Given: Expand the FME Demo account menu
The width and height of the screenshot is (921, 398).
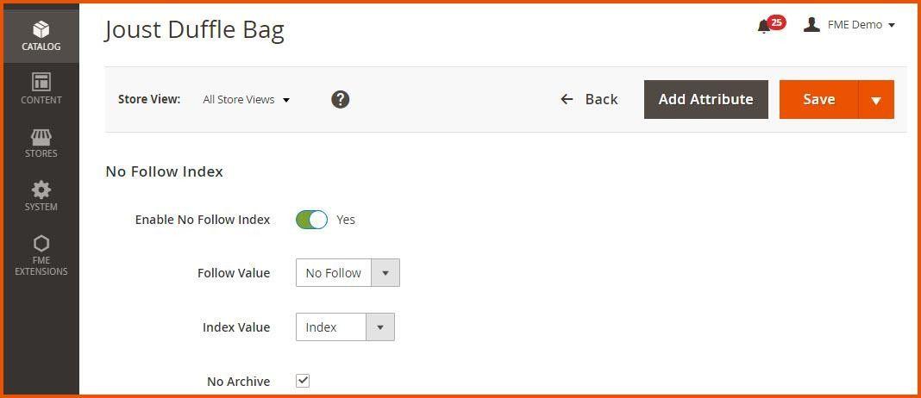Looking at the screenshot, I should pyautogui.click(x=861, y=25).
